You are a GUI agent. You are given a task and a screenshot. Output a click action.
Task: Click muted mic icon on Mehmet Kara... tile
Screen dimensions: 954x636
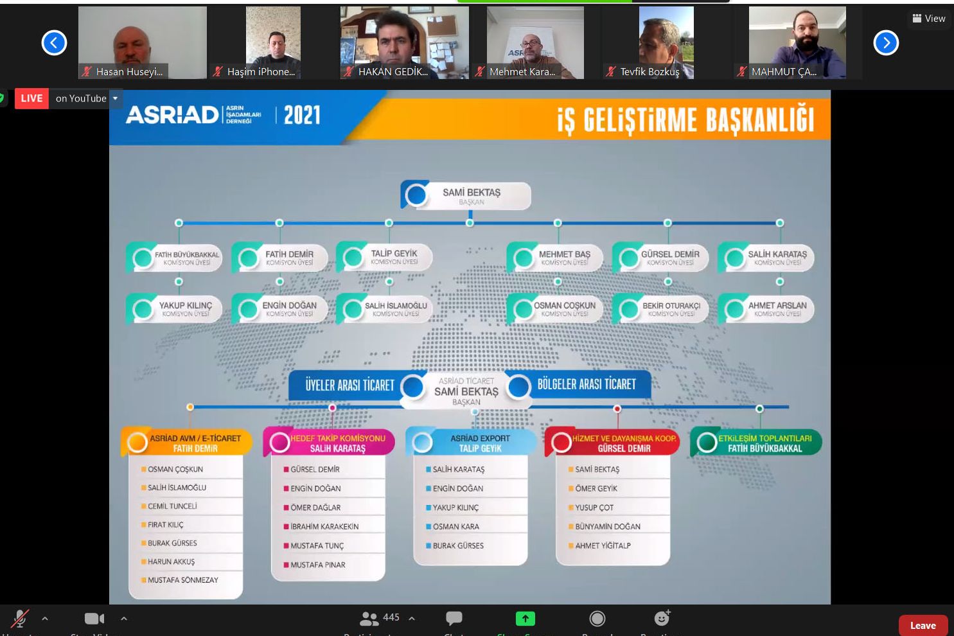pos(480,72)
